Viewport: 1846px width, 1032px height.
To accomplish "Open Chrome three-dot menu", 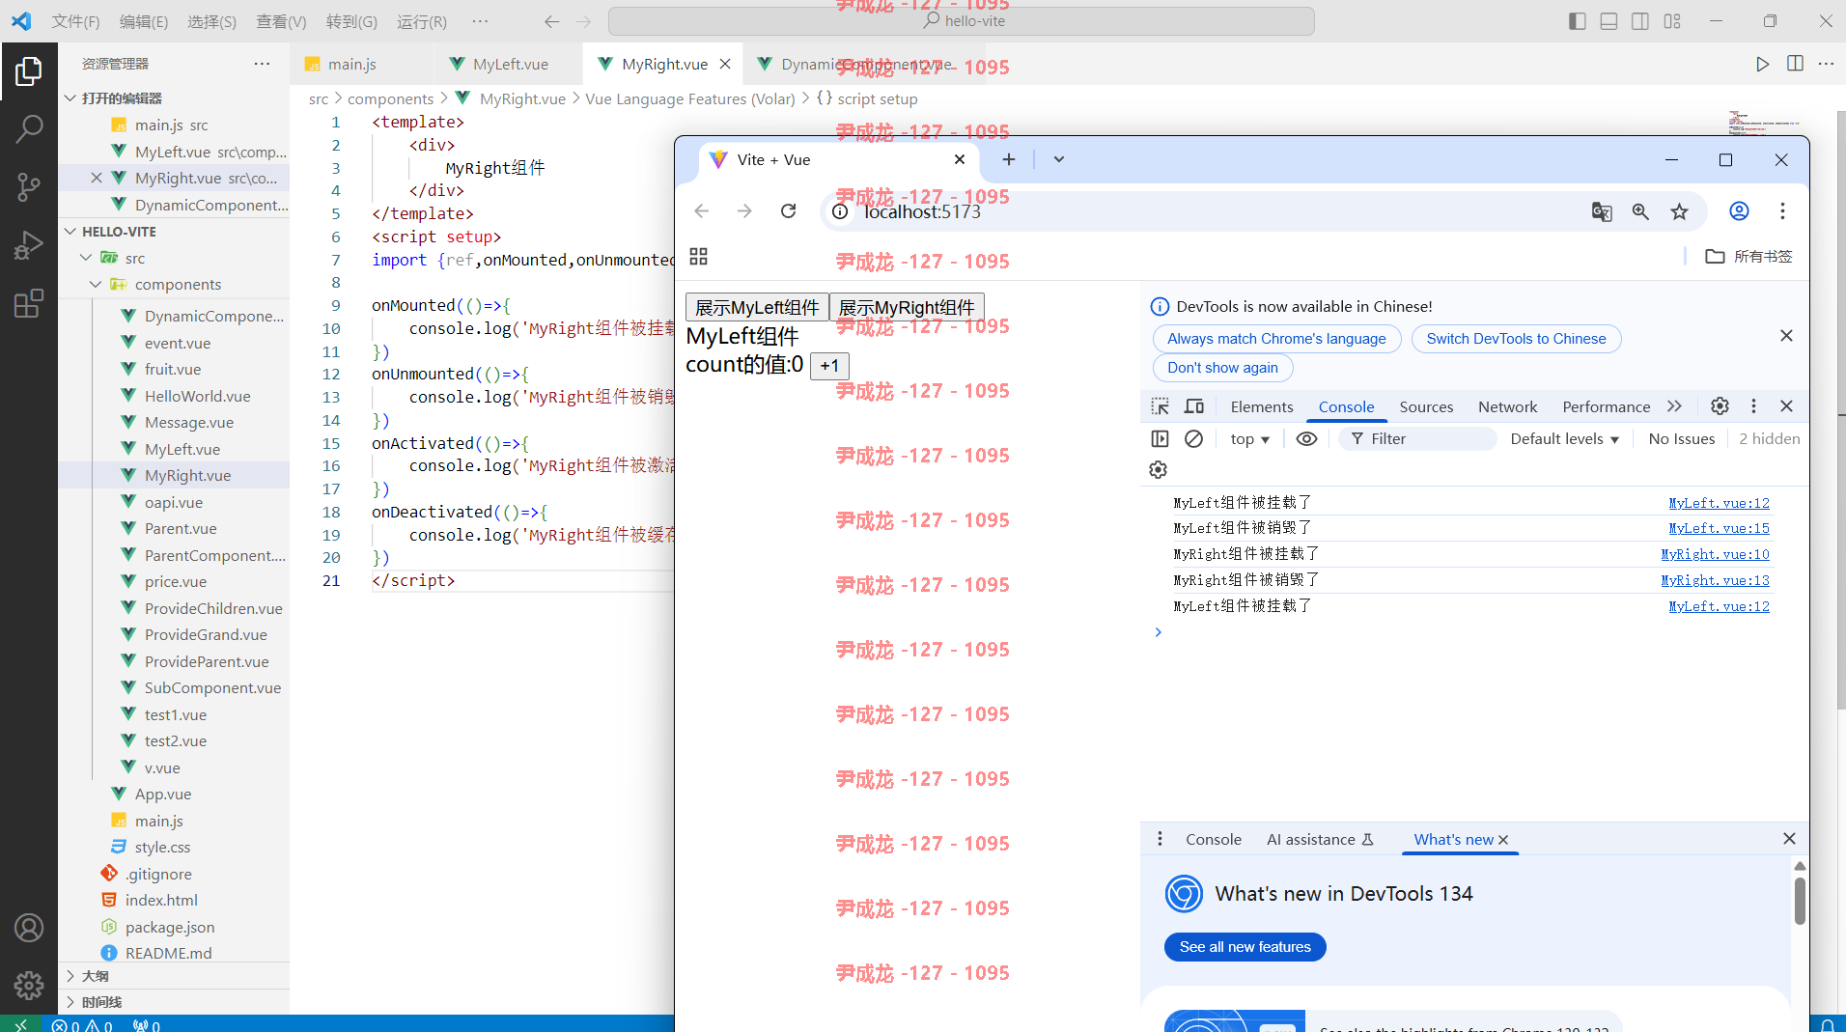I will pyautogui.click(x=1782, y=211).
